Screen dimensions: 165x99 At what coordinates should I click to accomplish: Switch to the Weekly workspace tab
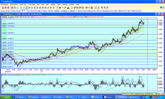(45, 11)
